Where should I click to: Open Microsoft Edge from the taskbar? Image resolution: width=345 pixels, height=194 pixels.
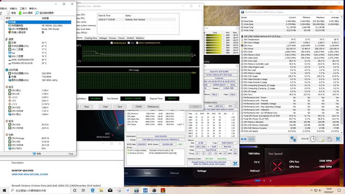pos(92,190)
